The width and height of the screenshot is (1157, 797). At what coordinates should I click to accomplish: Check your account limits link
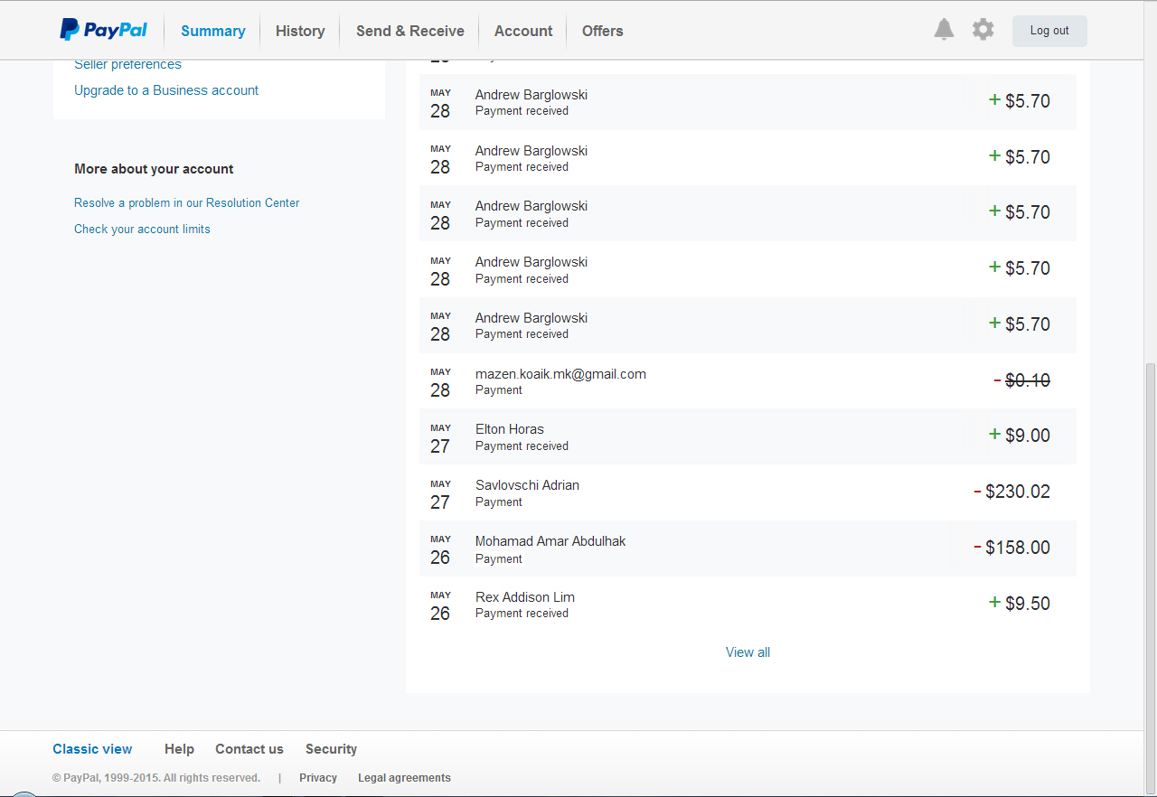[142, 230]
